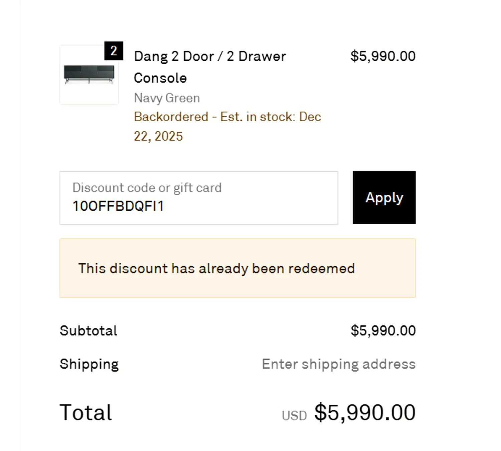Click the "22, 2025" date line
501x451 pixels.
[158, 136]
